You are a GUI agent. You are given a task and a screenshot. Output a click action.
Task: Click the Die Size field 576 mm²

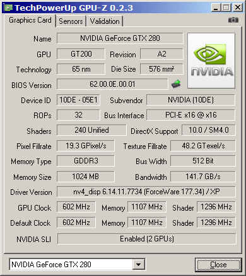tap(161, 69)
